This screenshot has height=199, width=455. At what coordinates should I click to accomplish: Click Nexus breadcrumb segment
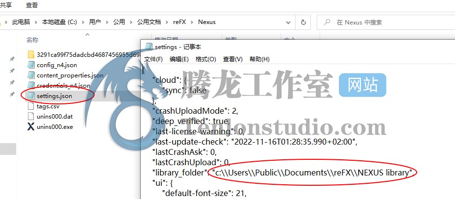[207, 22]
